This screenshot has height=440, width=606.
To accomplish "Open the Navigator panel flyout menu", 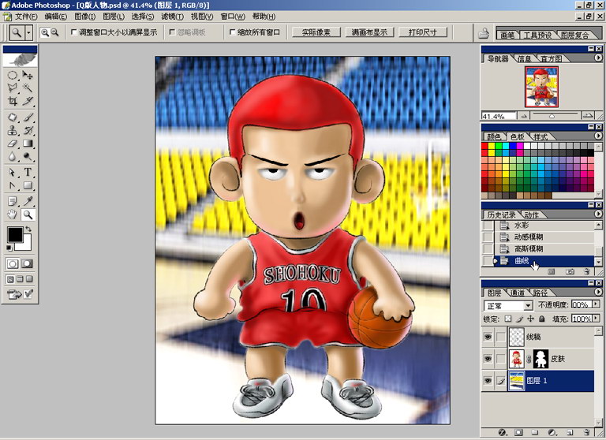I will [598, 58].
